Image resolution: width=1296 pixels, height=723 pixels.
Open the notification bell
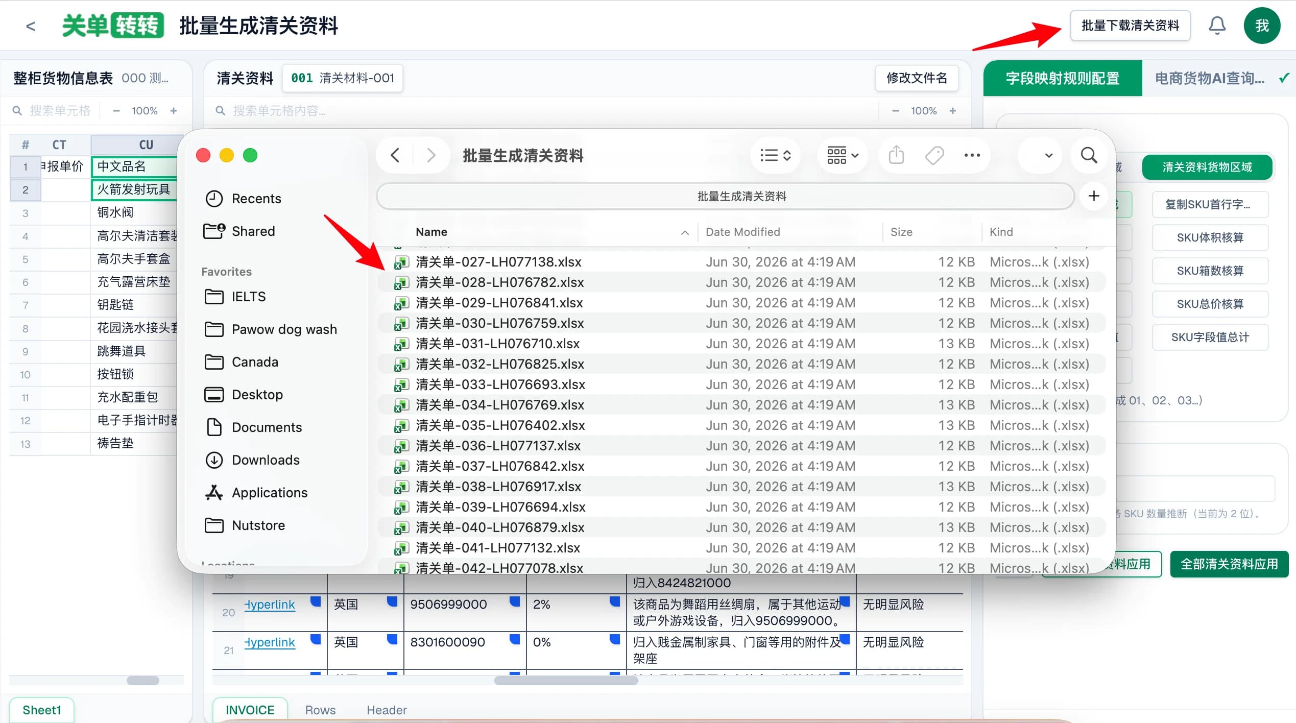tap(1217, 26)
